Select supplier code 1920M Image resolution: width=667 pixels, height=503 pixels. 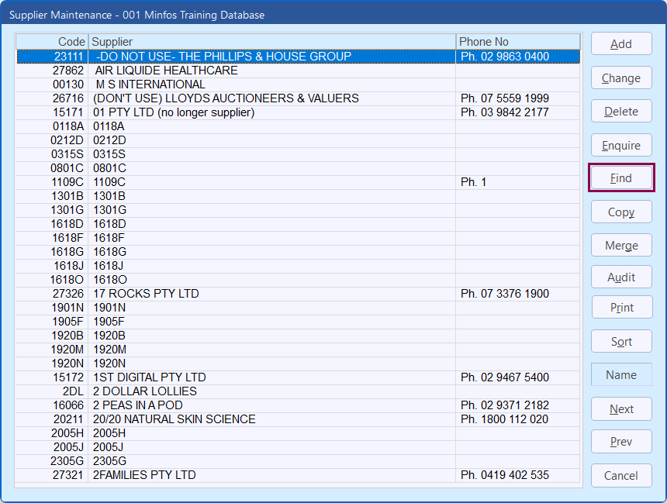(298, 350)
